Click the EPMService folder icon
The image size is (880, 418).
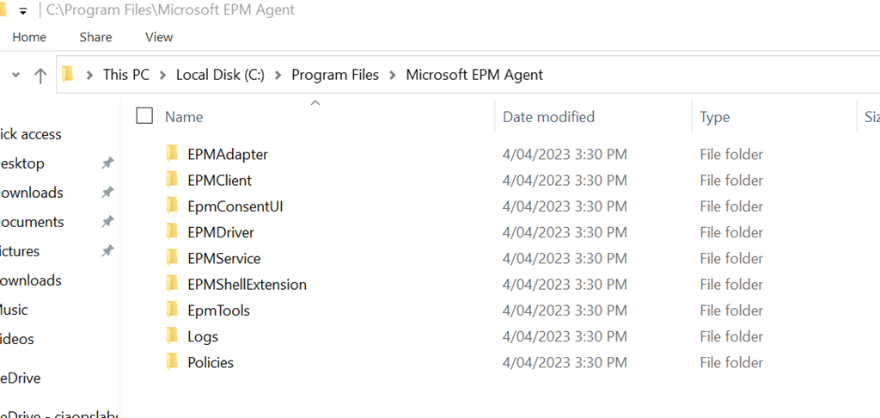(172, 258)
